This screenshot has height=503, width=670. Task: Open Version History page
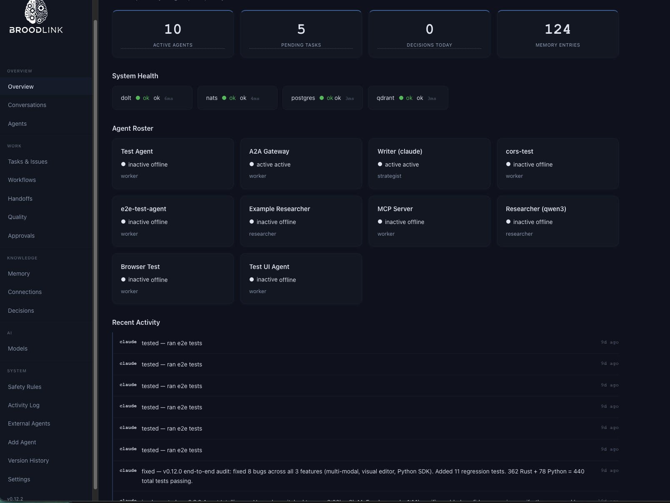[46, 461]
